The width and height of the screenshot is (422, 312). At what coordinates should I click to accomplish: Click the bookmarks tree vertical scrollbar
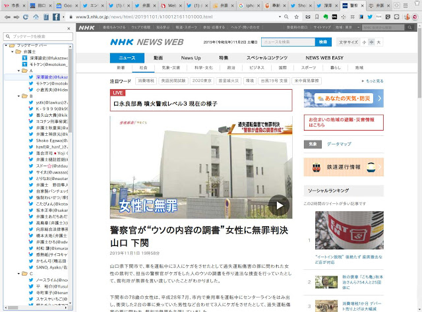(71, 90)
